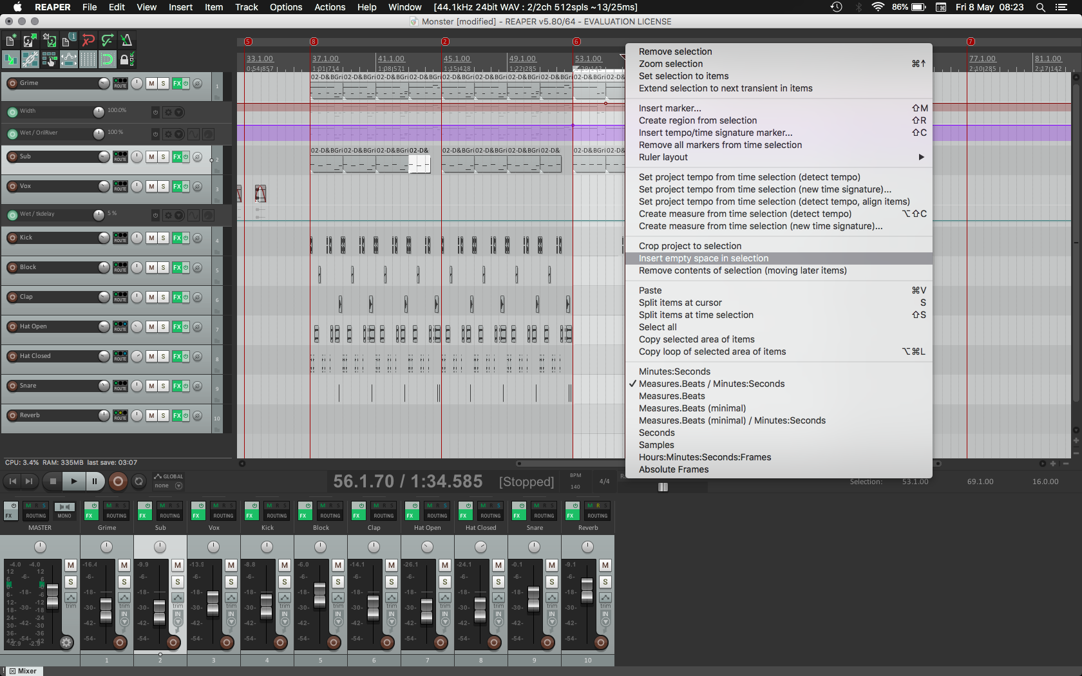Select 'Remove selection' in context menu

[x=779, y=52]
